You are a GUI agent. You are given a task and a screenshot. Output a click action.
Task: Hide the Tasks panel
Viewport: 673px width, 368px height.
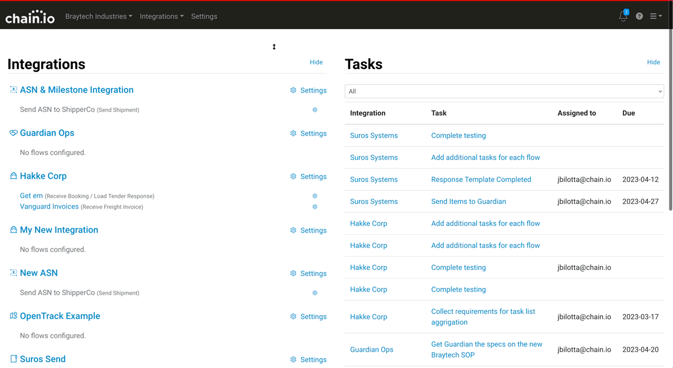point(653,62)
